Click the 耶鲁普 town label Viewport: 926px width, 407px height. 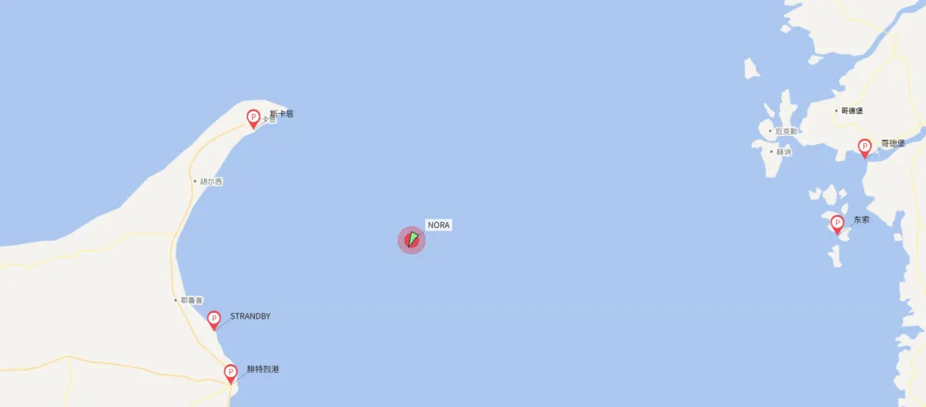point(191,300)
